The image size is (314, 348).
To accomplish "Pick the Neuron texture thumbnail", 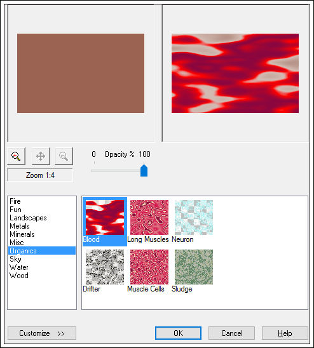I will tap(194, 217).
